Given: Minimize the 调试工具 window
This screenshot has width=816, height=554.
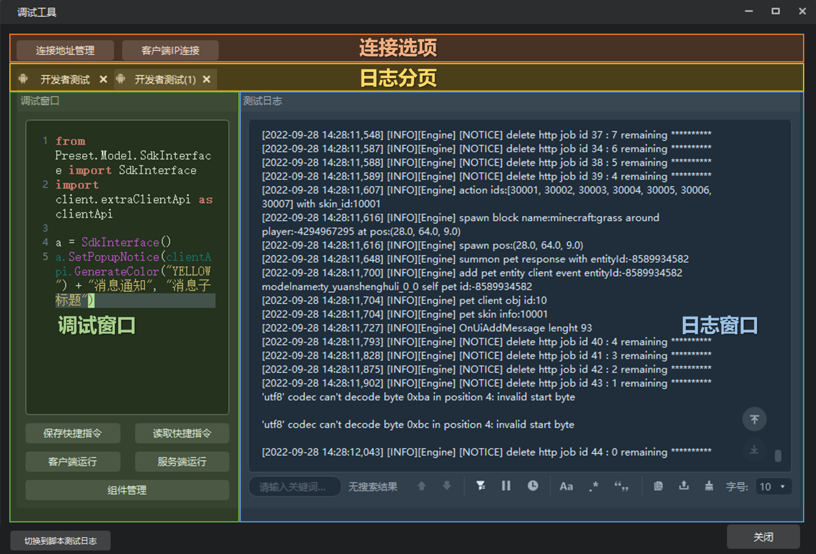Looking at the screenshot, I should tap(750, 11).
